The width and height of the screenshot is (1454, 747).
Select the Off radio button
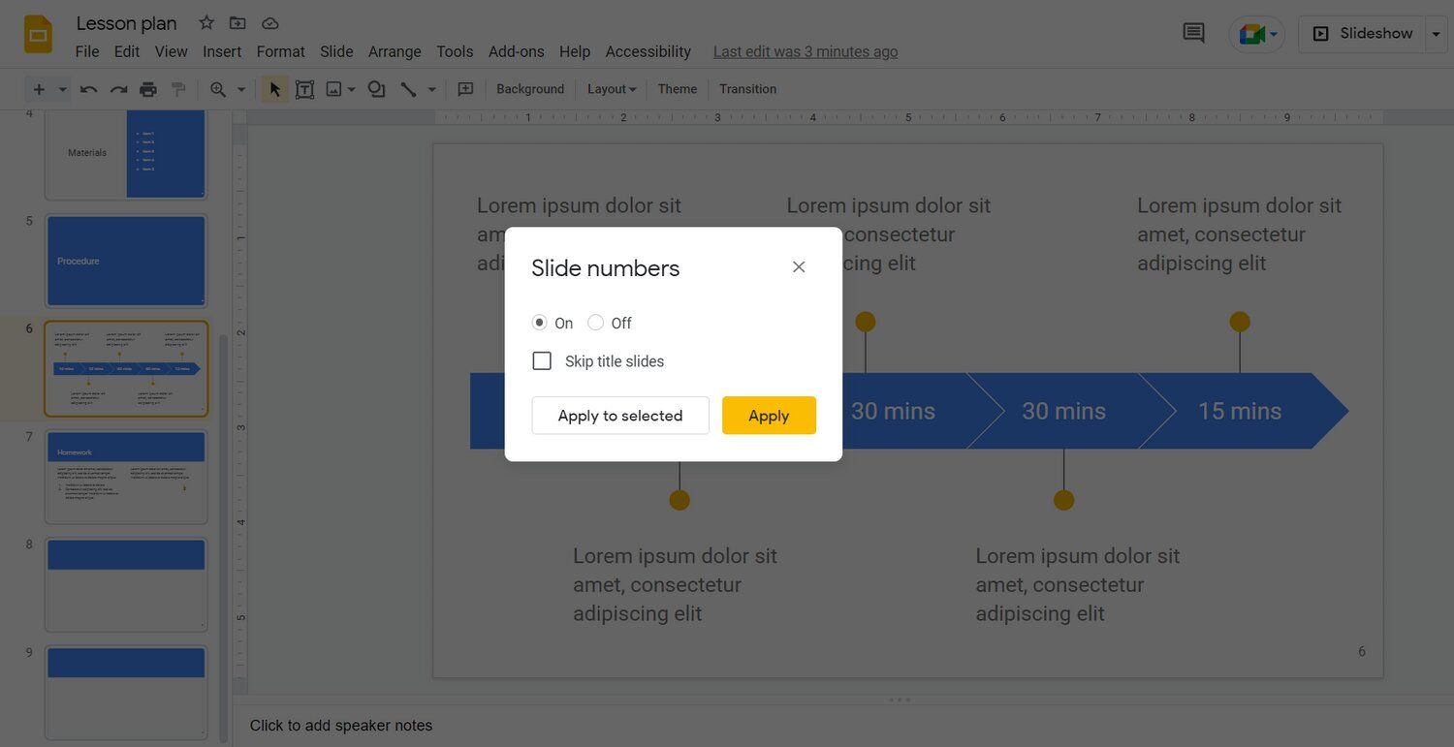[596, 323]
